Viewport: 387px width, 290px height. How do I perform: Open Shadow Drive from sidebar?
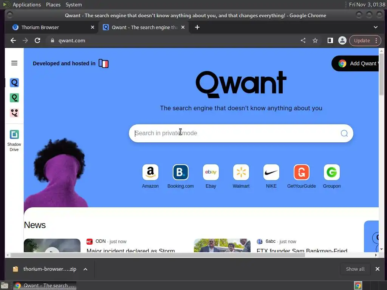[x=14, y=140]
